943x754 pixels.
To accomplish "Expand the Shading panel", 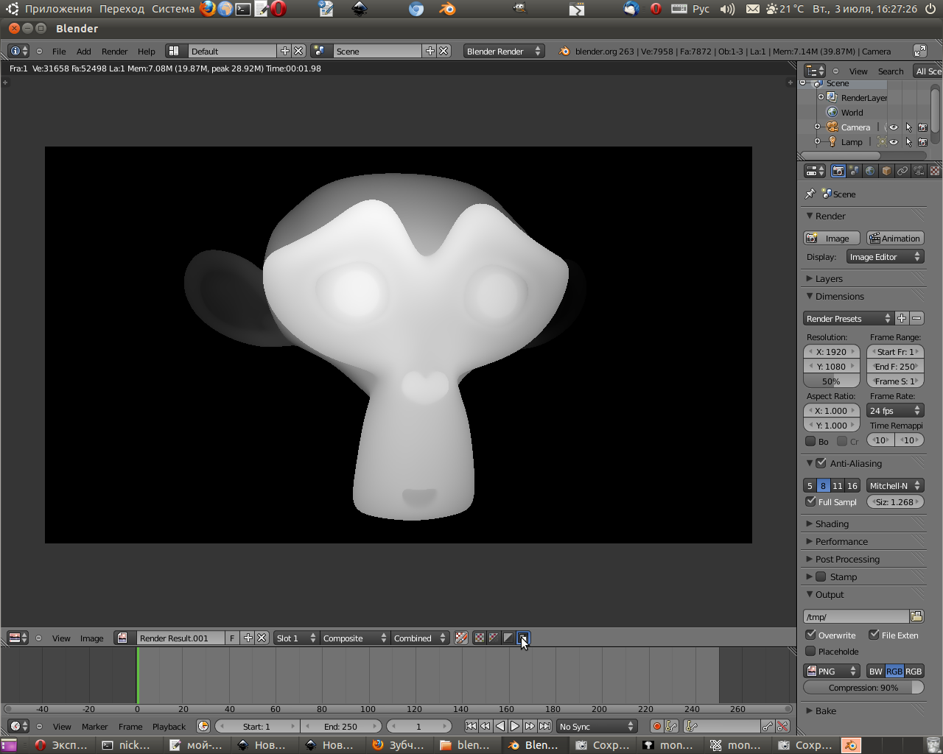I will (x=832, y=524).
